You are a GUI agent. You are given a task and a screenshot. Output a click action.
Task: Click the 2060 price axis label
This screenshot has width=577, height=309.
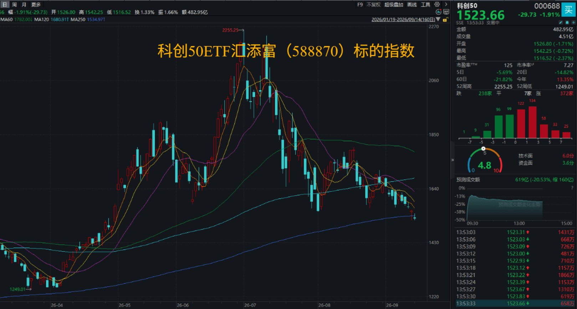(x=434, y=81)
